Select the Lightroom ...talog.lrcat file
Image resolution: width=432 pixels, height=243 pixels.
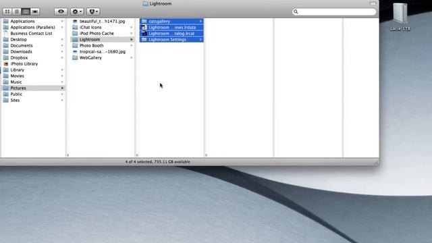171,33
